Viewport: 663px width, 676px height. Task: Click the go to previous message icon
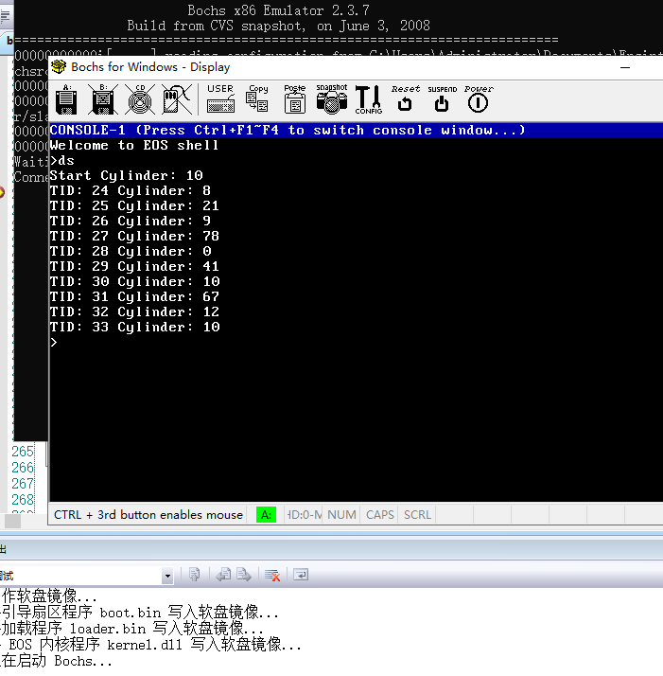(x=223, y=575)
